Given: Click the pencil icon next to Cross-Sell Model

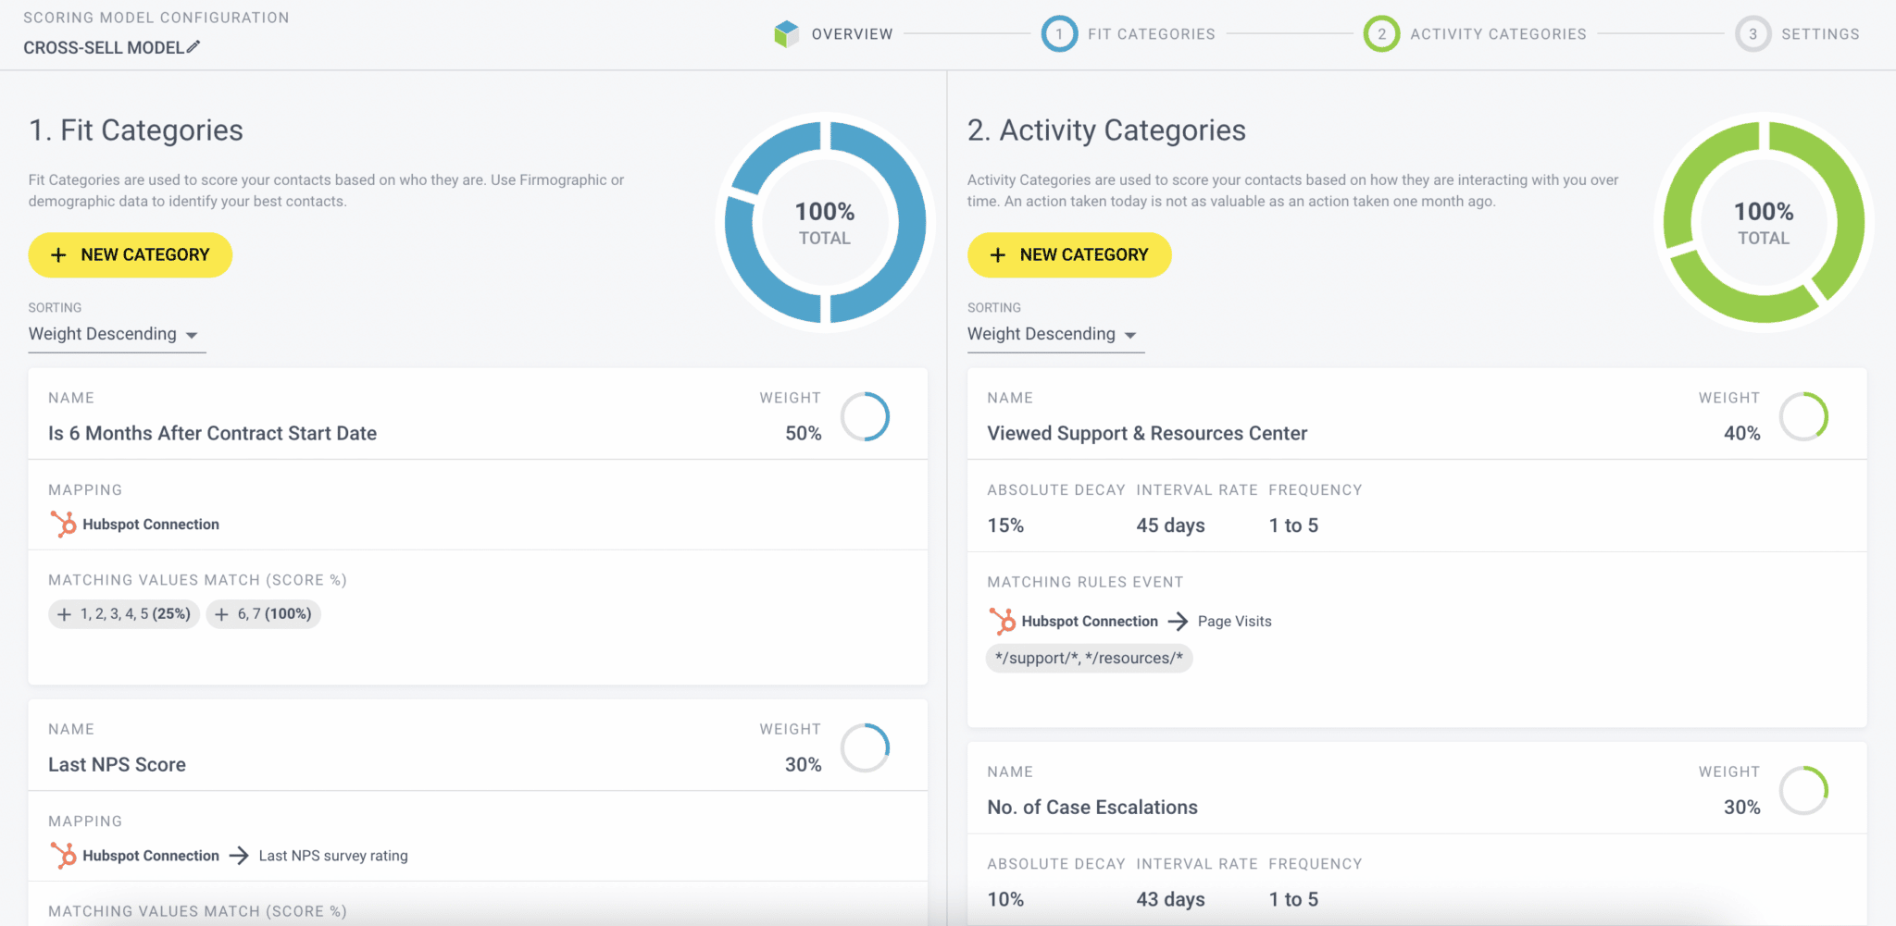Looking at the screenshot, I should pyautogui.click(x=193, y=47).
